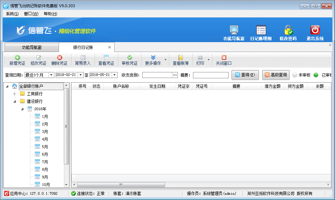The height and width of the screenshot is (200, 335).
Task: Click the 新增凭证 add voucher icon
Action: coord(17,58)
